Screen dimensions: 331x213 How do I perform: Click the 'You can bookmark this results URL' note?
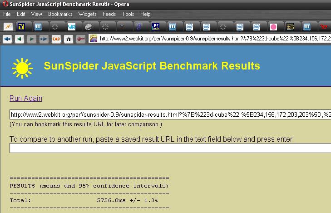(86, 124)
